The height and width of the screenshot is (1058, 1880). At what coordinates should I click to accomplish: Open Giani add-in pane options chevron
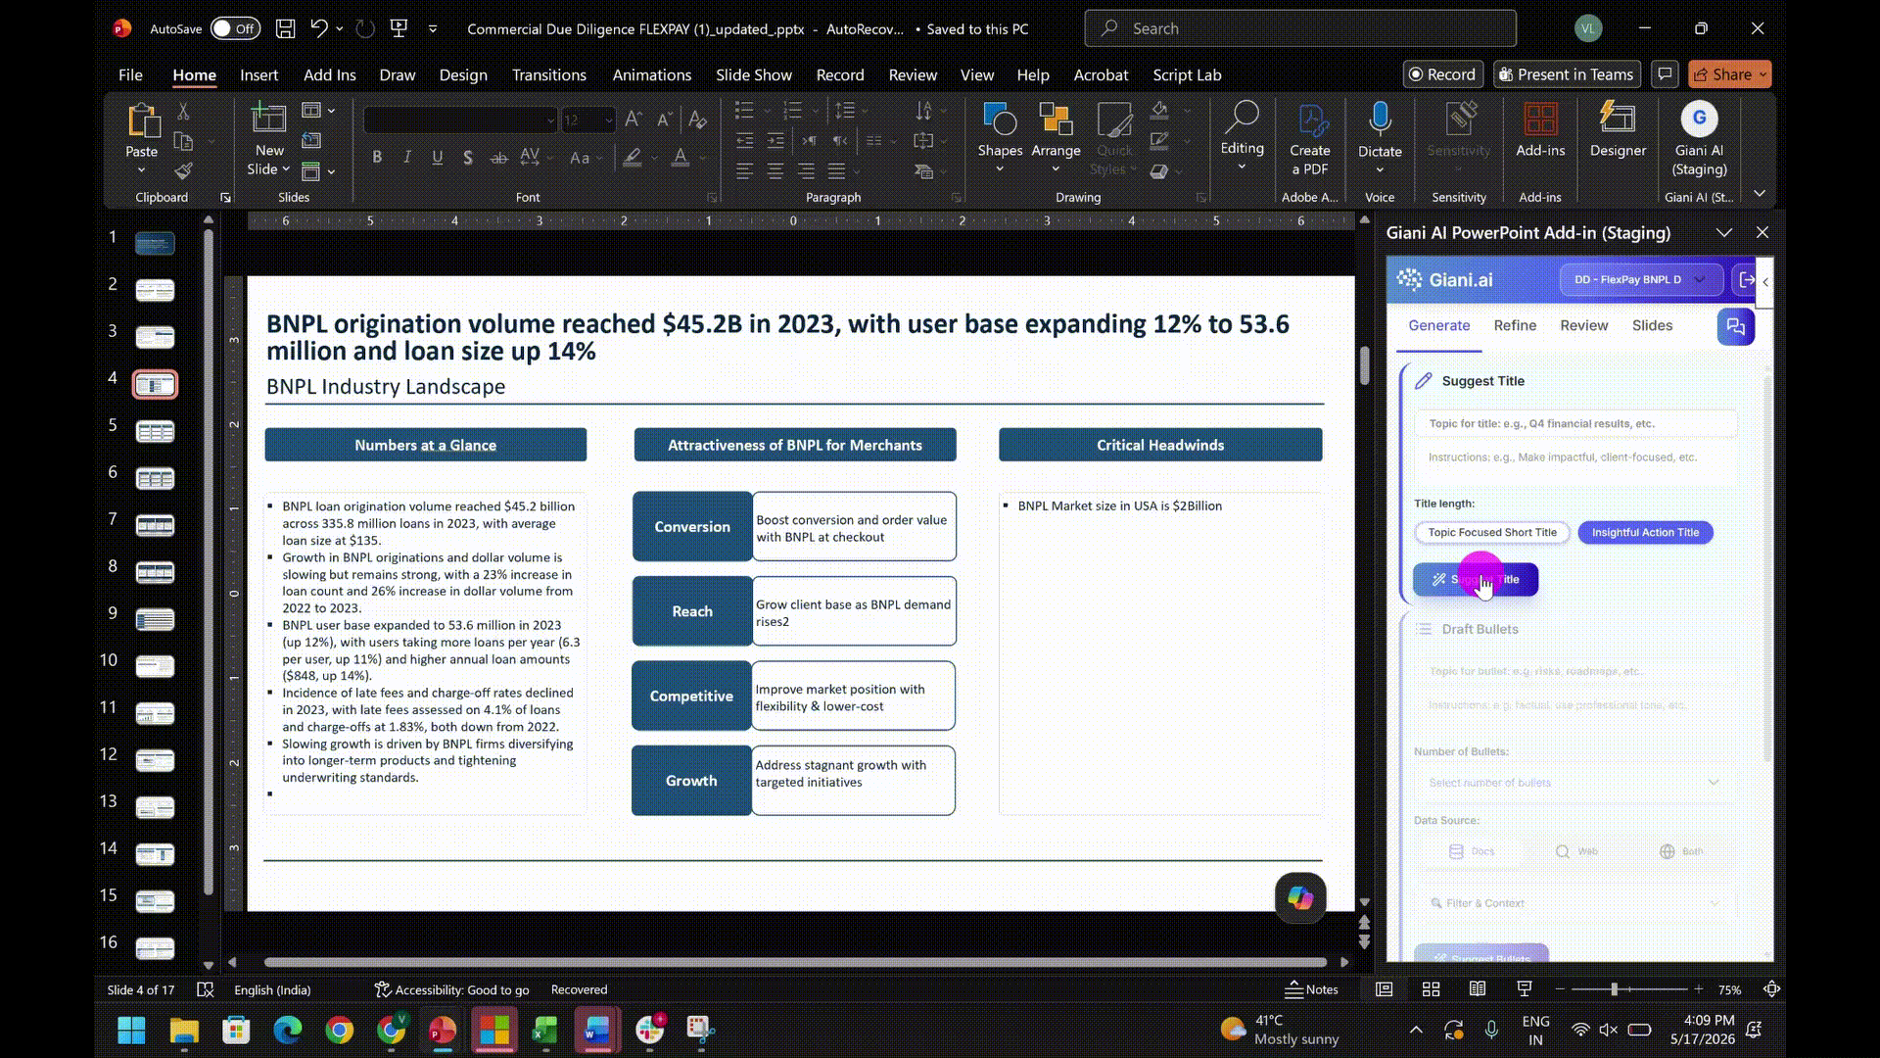(x=1724, y=233)
